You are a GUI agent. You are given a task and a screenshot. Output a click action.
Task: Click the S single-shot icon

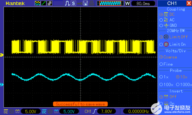[74, 3]
